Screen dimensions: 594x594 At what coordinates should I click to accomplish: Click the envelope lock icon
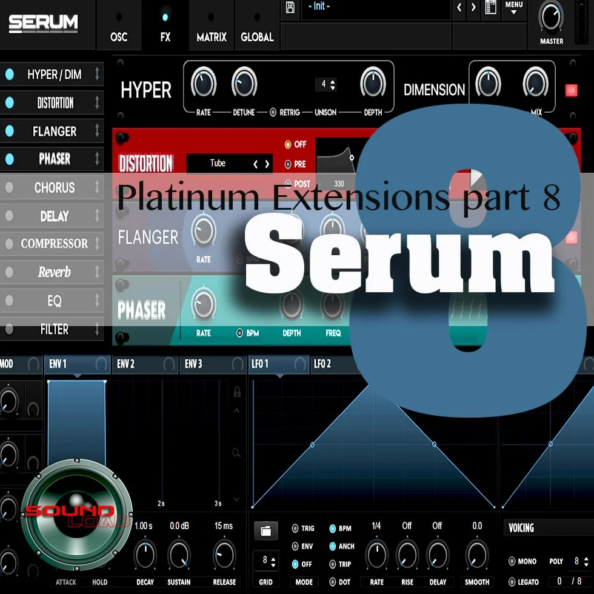pos(237,392)
